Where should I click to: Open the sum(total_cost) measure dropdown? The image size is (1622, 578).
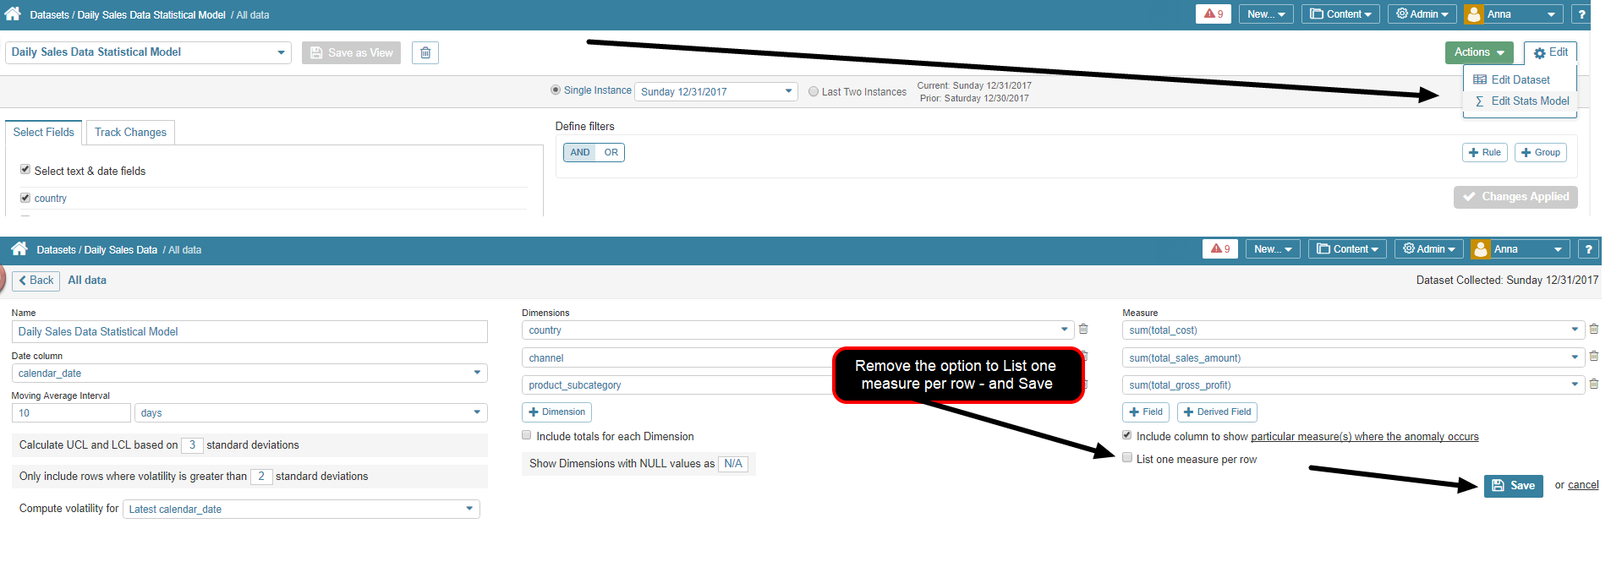pyautogui.click(x=1353, y=330)
